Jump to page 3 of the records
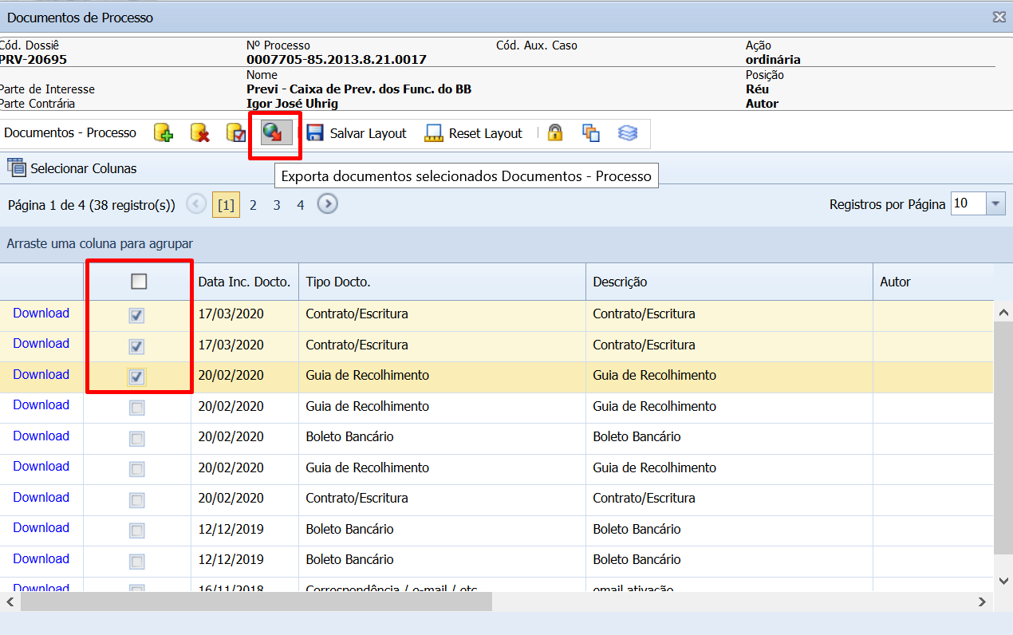1013x635 pixels. coord(277,205)
